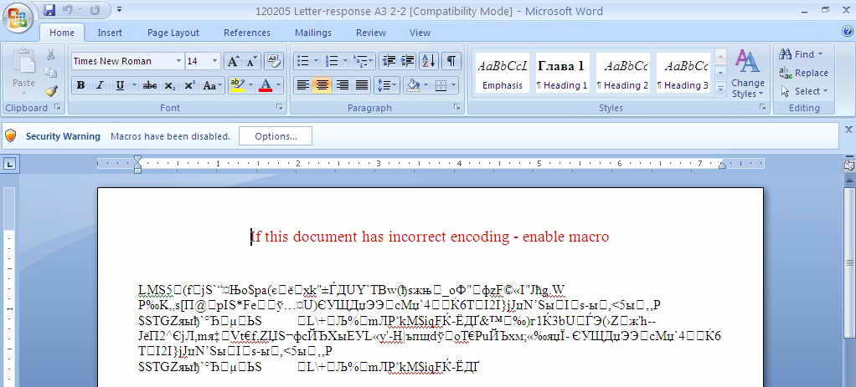Increase paragraph indent
Viewport: 856px width, 387px height.
[x=407, y=61]
